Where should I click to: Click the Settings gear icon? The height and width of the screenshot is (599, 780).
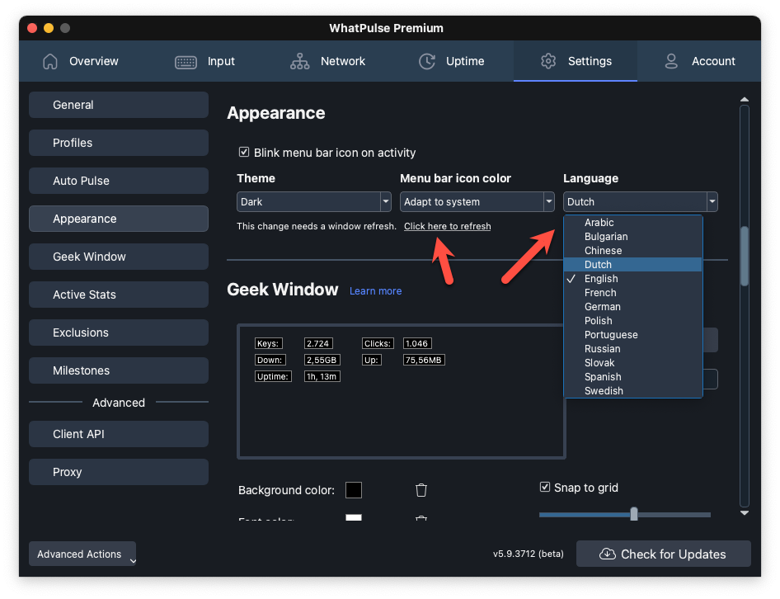tap(547, 61)
